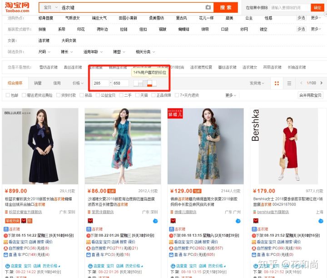Select 印花 detail filter
Viewport: 327px width, 278px height.
81,29
